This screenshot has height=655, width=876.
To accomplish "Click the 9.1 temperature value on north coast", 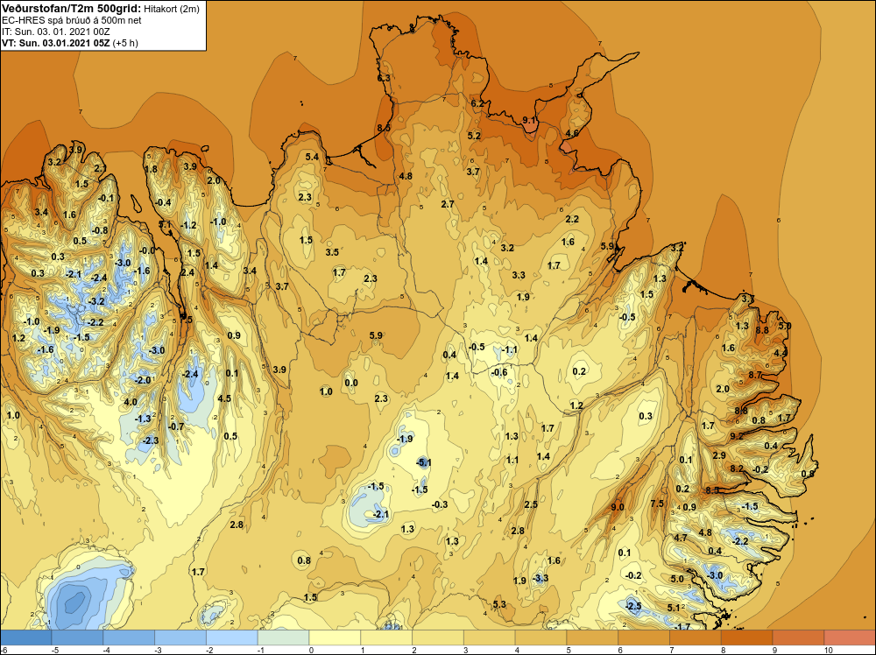I will (528, 121).
